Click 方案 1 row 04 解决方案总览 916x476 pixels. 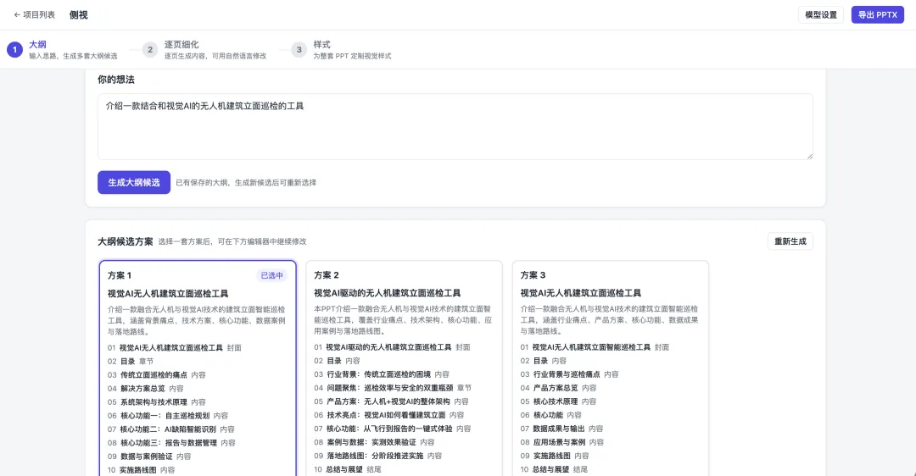(x=146, y=389)
